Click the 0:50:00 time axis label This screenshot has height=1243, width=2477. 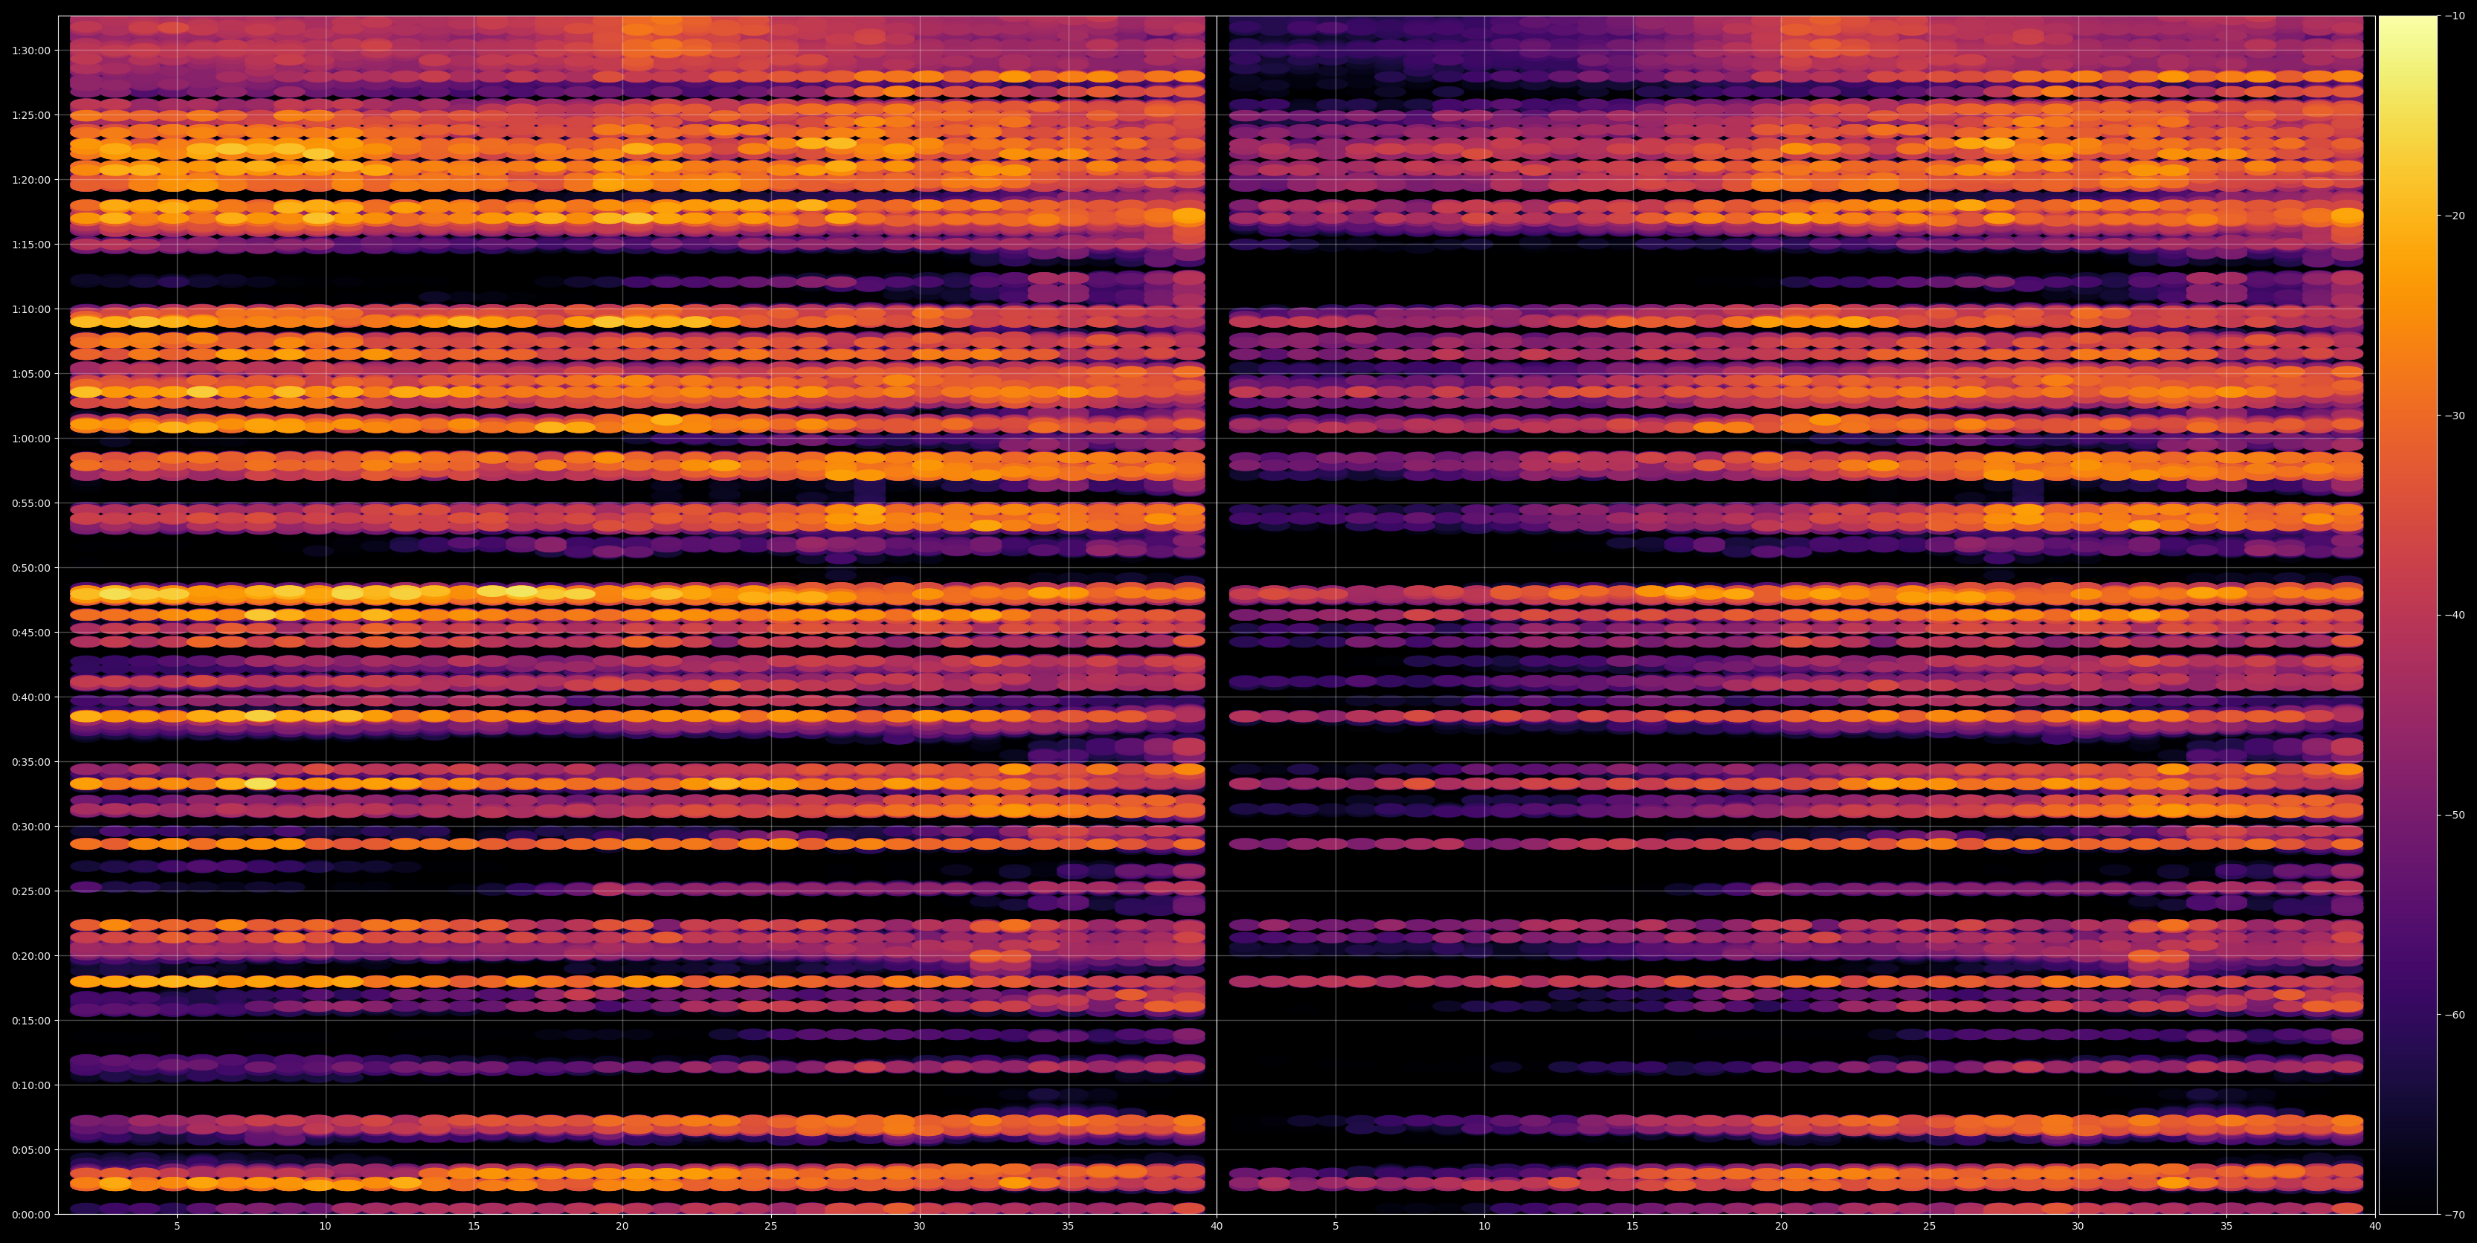click(x=30, y=567)
